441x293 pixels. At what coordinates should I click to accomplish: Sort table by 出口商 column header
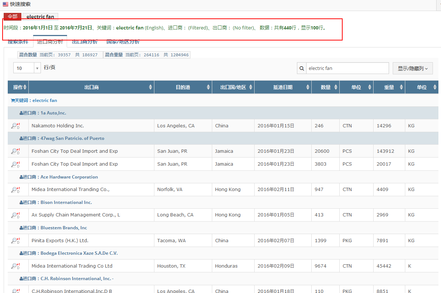click(x=91, y=87)
